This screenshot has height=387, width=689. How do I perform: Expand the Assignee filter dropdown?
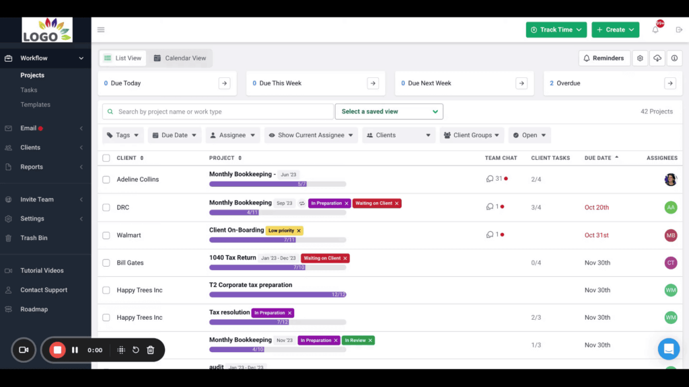pos(232,135)
